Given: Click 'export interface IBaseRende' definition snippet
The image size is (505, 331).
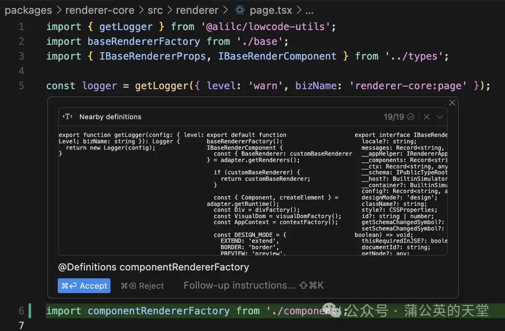Looking at the screenshot, I should tap(401, 135).
